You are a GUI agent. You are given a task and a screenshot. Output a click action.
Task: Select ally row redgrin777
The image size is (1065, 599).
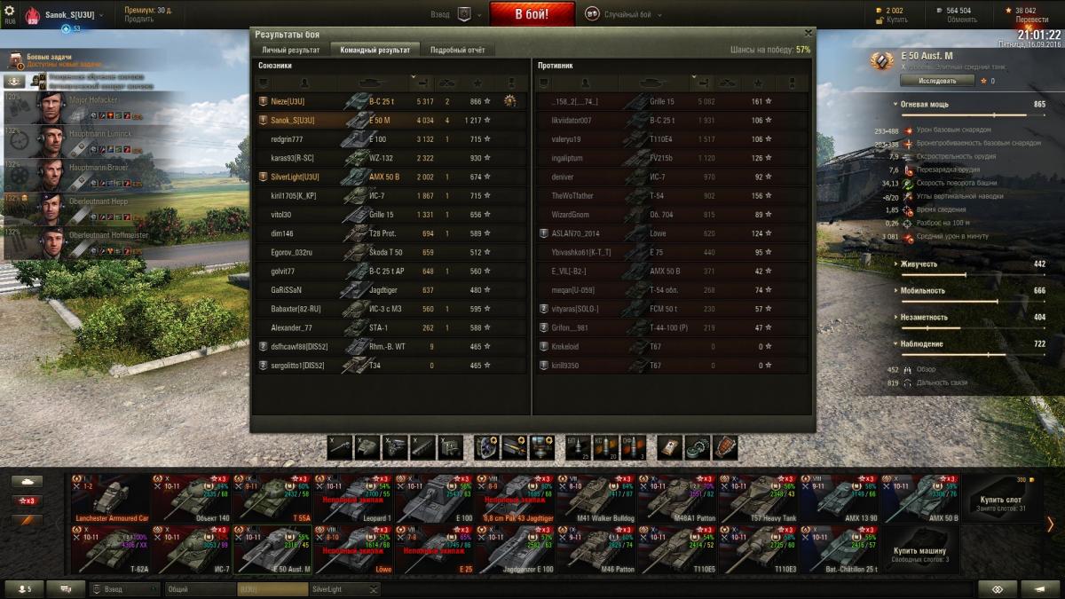(391, 139)
